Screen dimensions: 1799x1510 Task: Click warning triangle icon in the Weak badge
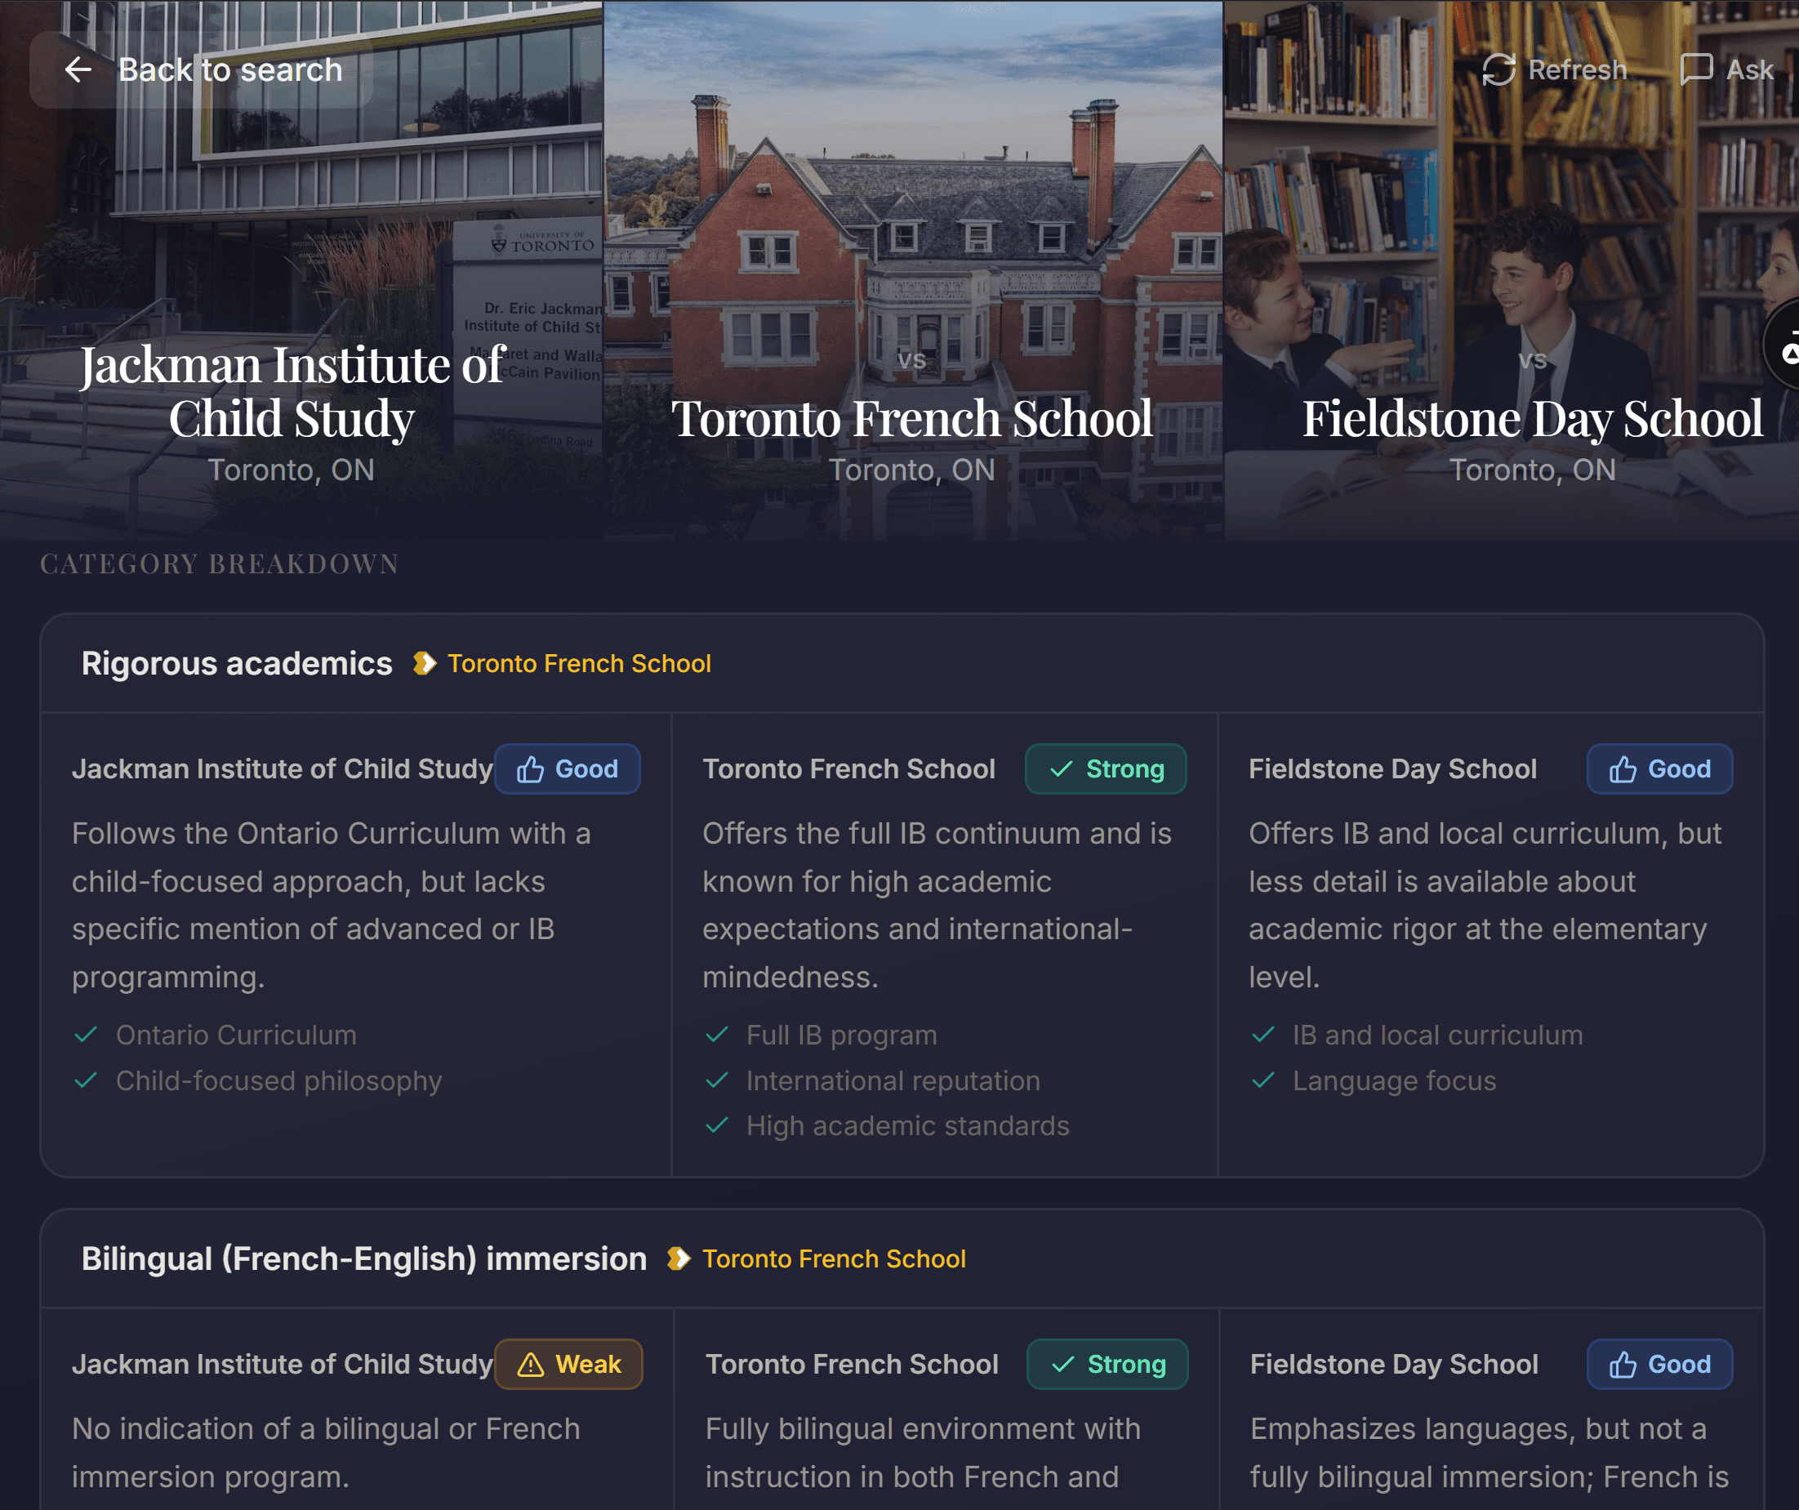point(530,1365)
